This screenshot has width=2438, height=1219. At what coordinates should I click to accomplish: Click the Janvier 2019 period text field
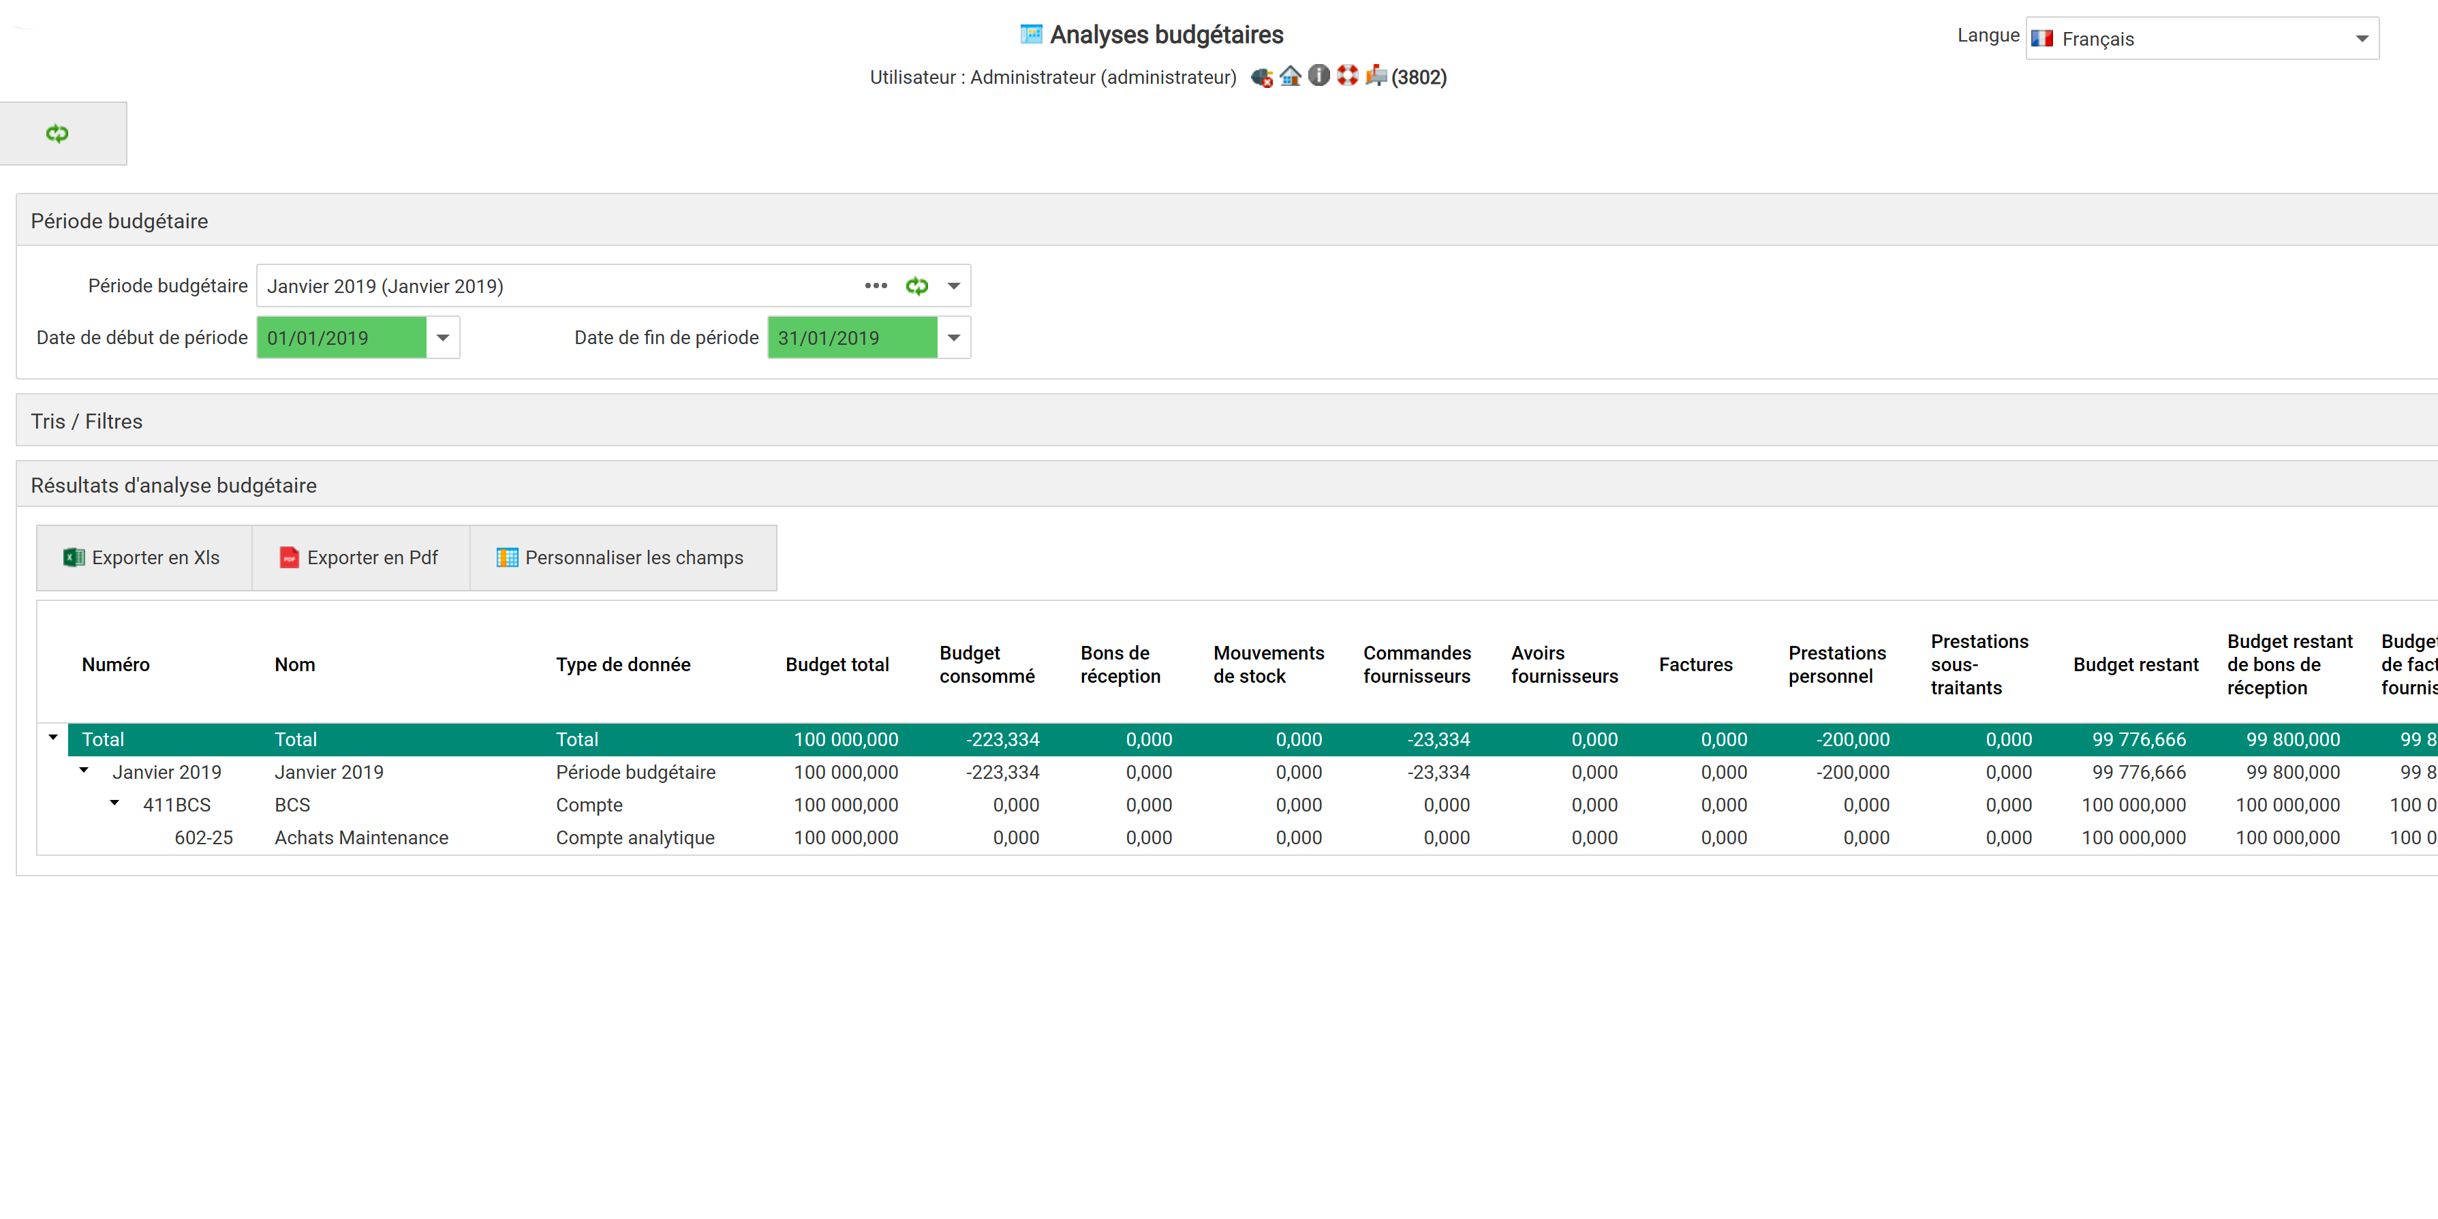pos(558,286)
